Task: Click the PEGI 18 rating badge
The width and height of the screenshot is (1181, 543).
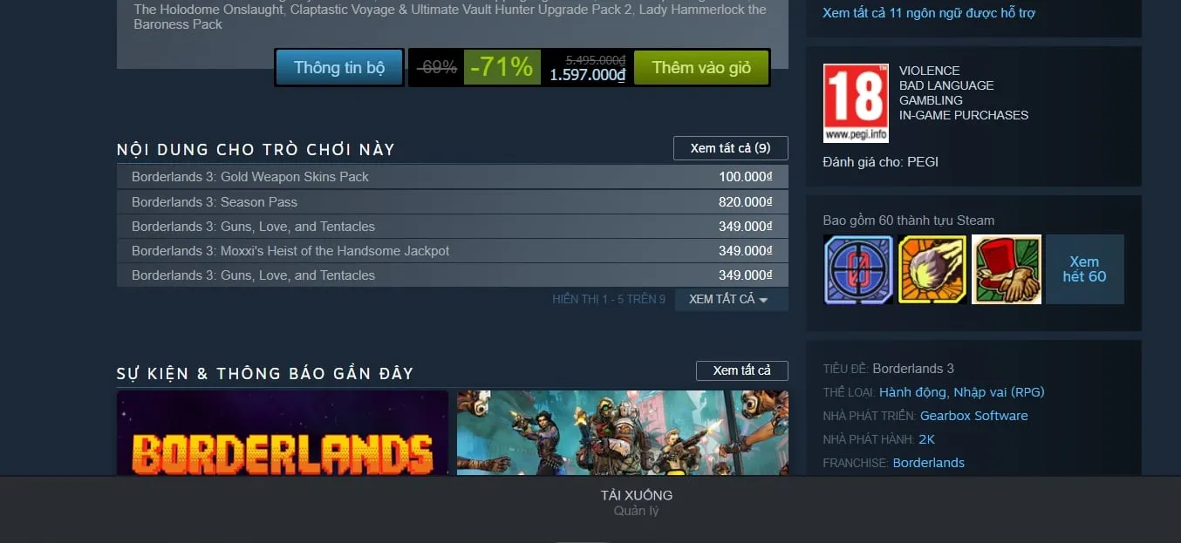Action: point(856,103)
